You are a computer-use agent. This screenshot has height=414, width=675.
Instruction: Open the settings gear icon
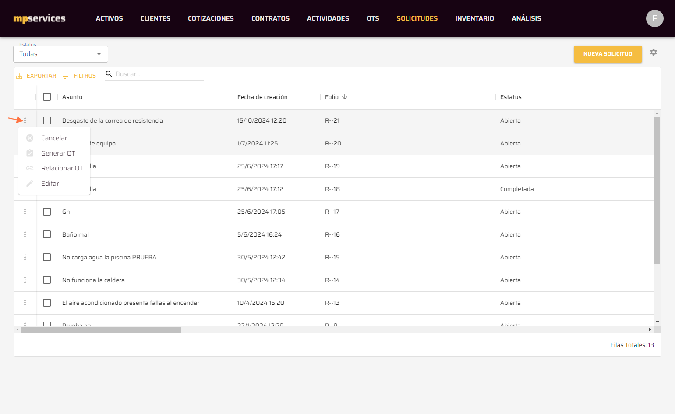654,52
